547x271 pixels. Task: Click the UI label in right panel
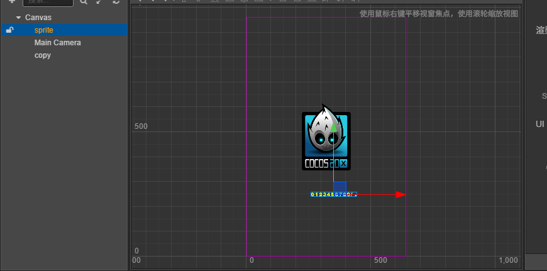coord(540,124)
